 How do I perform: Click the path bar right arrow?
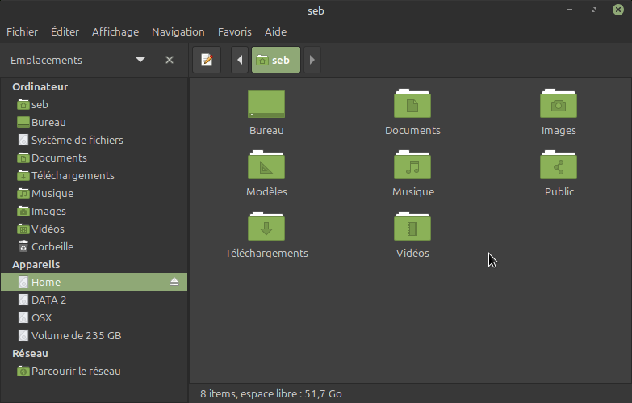(312, 60)
